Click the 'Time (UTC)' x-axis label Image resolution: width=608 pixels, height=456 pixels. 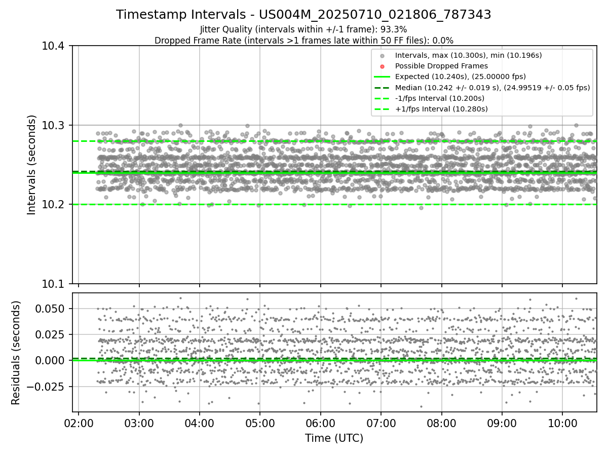pyautogui.click(x=334, y=438)
